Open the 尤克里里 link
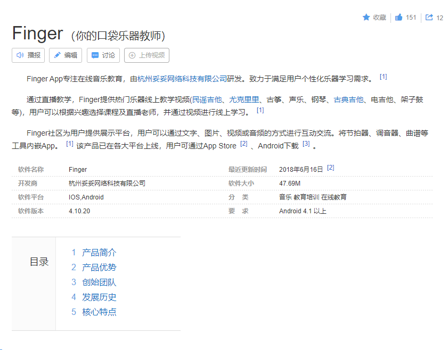The image size is (448, 350). [x=244, y=99]
